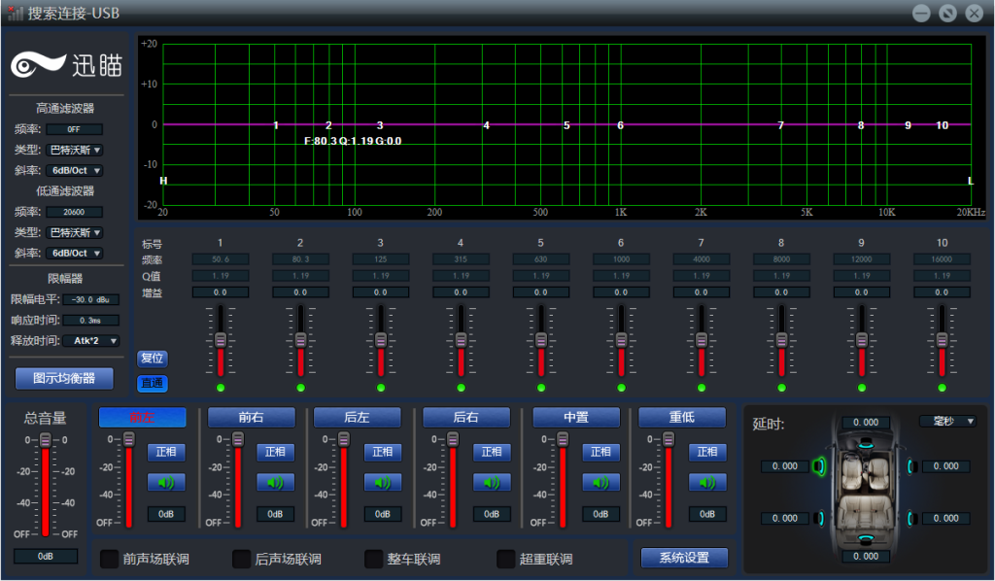Mute the 中置 channel speaker icon
This screenshot has height=581, width=995.
600,483
